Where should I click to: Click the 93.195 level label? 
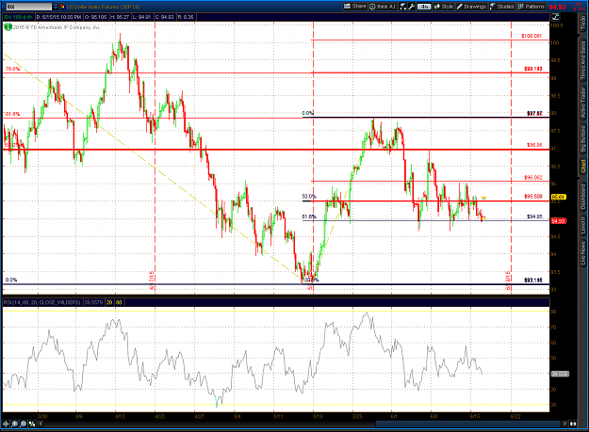(x=533, y=280)
